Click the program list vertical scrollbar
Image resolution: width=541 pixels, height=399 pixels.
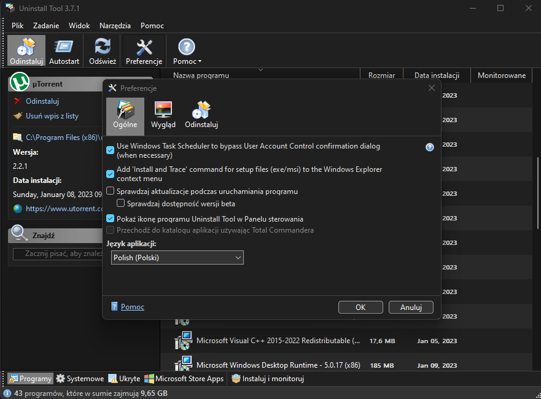pyautogui.click(x=537, y=193)
